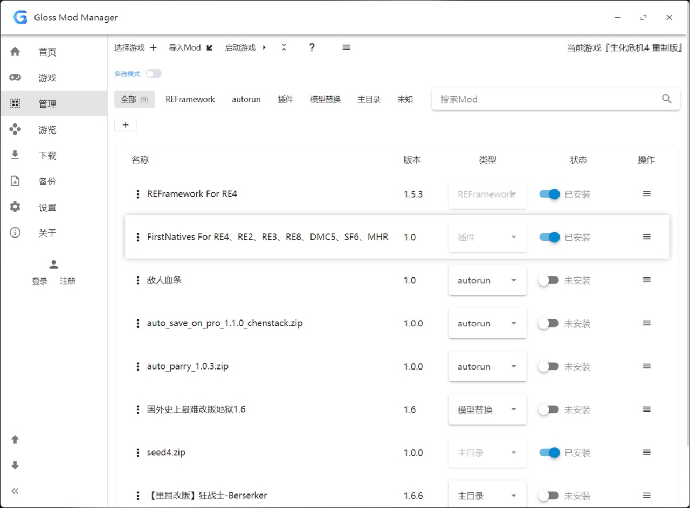Screen dimensions: 690x508
Task: Select the 模型替换 filter tab
Action: pyautogui.click(x=326, y=99)
